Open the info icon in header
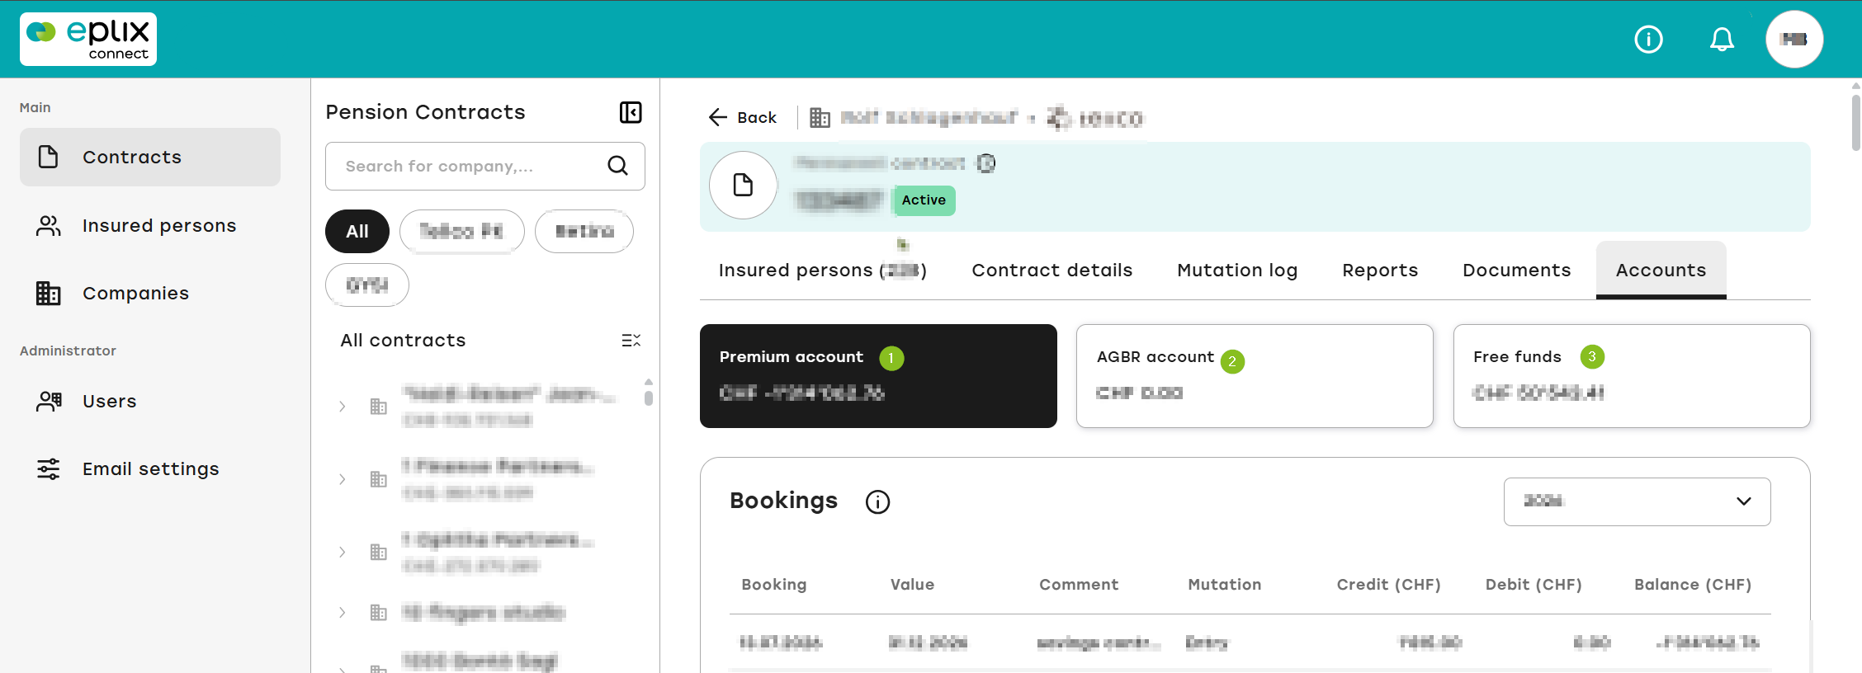 click(x=1648, y=39)
